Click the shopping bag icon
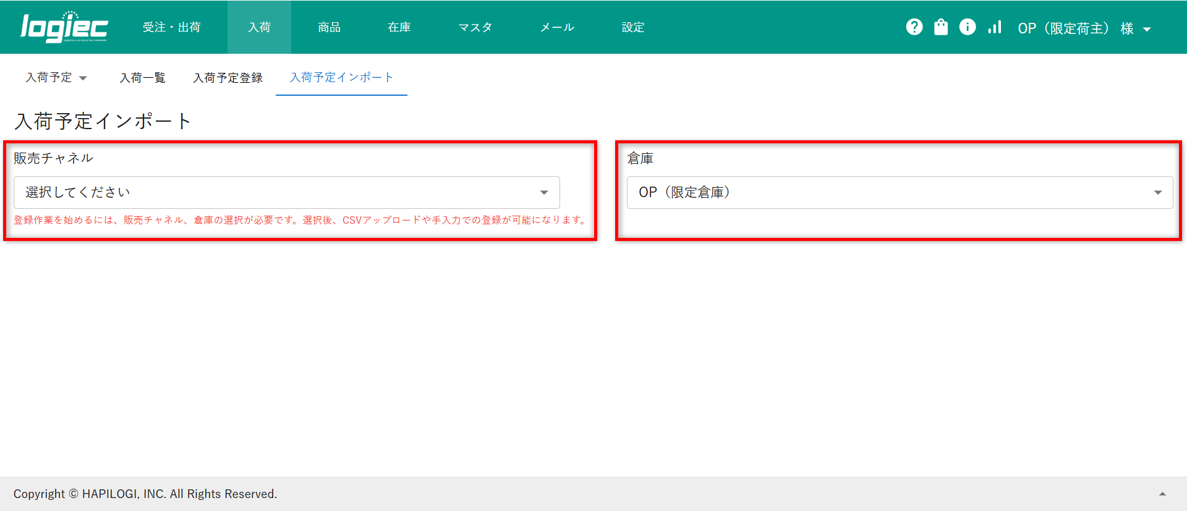Viewport: 1187px width, 511px height. [940, 27]
